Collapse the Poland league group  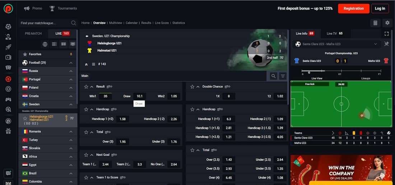(x=71, y=88)
